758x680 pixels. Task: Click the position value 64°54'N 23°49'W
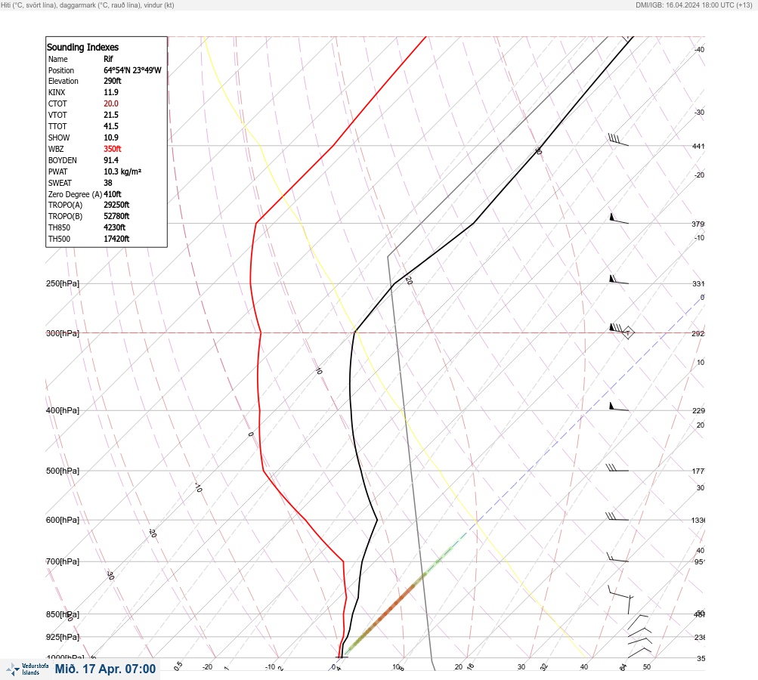(x=132, y=70)
